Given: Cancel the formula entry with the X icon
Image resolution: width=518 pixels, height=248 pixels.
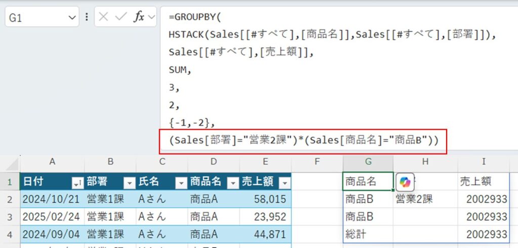Looking at the screenshot, I should pyautogui.click(x=103, y=17).
